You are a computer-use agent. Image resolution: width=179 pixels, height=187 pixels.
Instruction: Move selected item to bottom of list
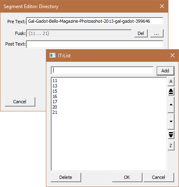[171, 135]
